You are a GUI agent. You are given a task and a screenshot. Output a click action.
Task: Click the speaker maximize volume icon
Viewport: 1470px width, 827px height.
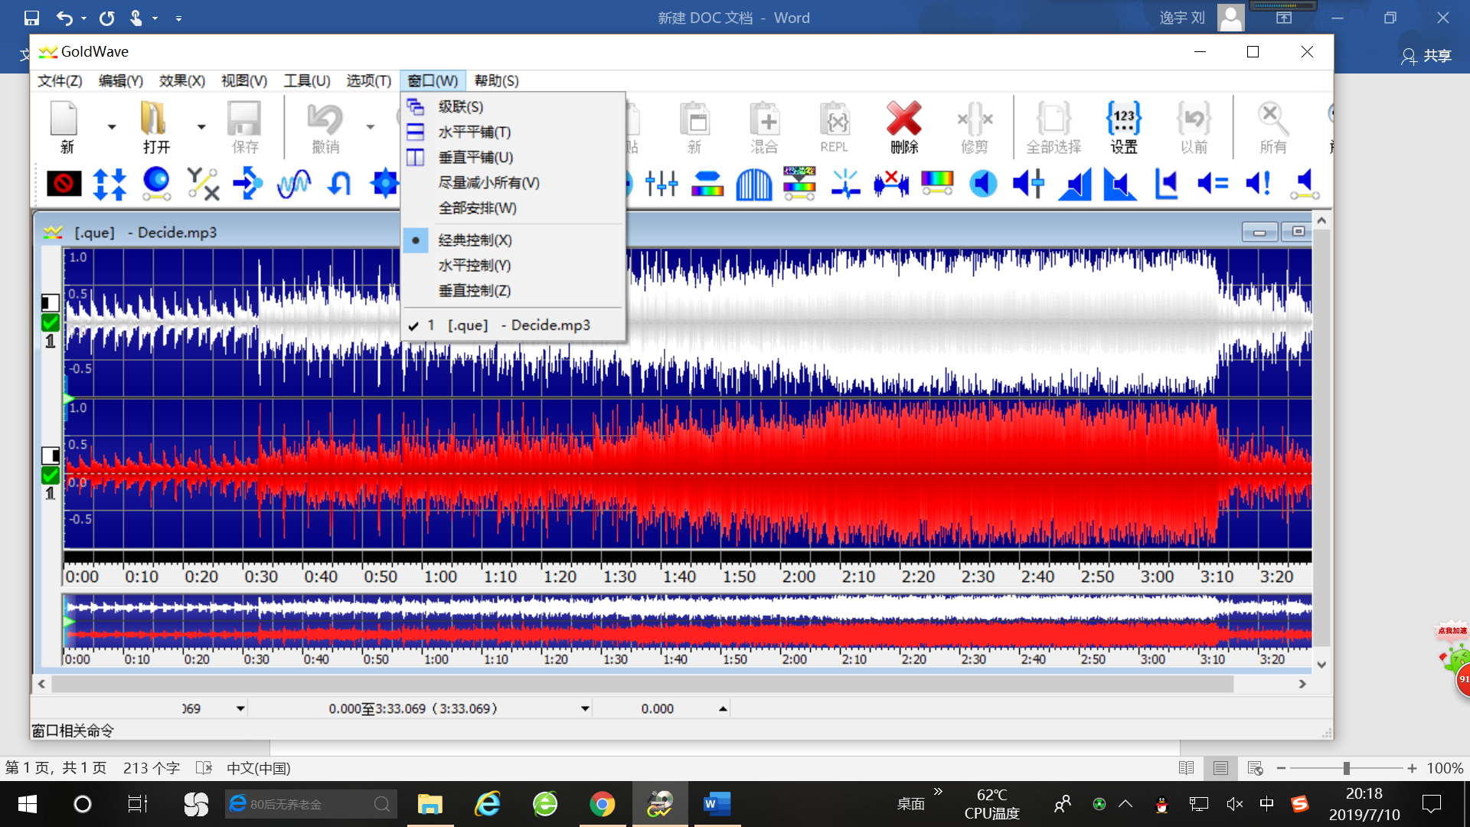point(1258,184)
